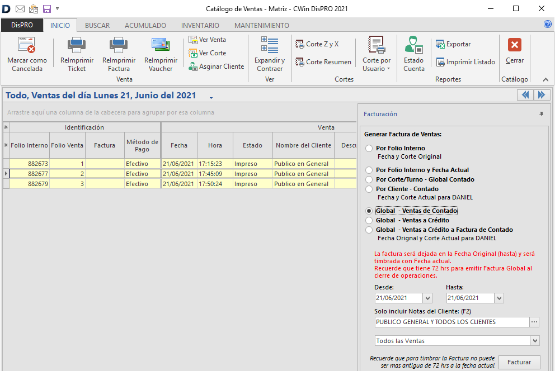Image resolution: width=555 pixels, height=371 pixels.
Task: Open Estado Cuenta report
Action: click(x=414, y=45)
